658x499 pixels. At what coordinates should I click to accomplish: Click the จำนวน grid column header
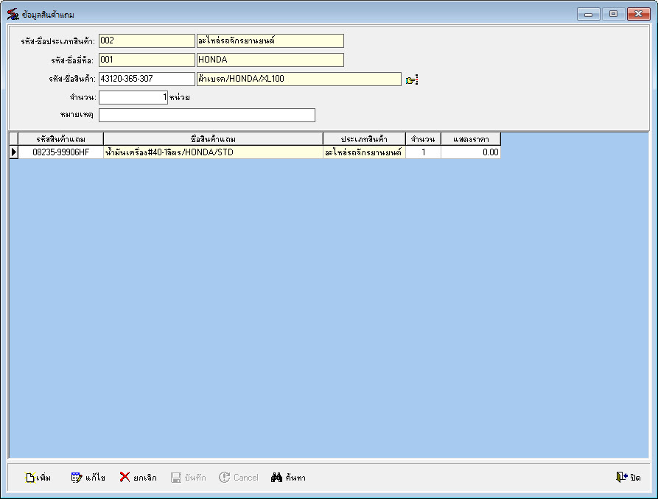point(423,139)
